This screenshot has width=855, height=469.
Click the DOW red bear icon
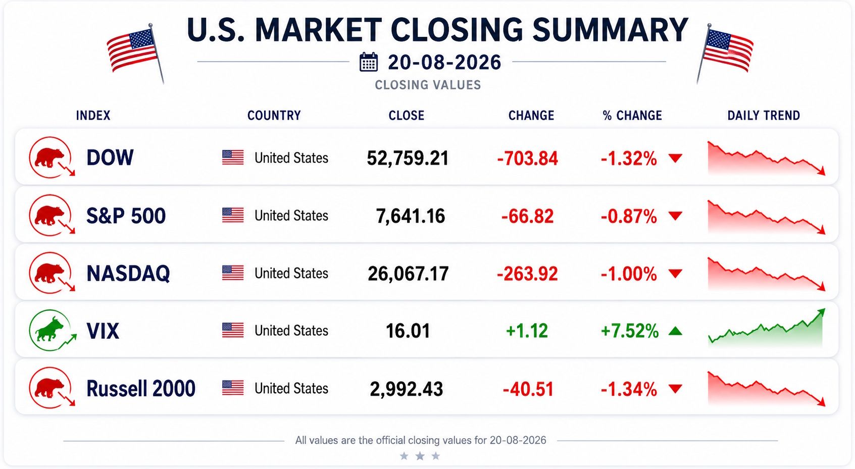[x=52, y=157]
